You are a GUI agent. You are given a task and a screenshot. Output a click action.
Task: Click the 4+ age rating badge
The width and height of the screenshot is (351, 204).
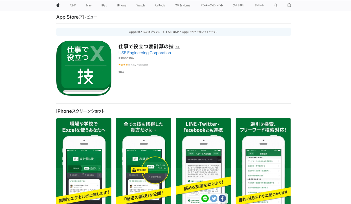tap(178, 47)
